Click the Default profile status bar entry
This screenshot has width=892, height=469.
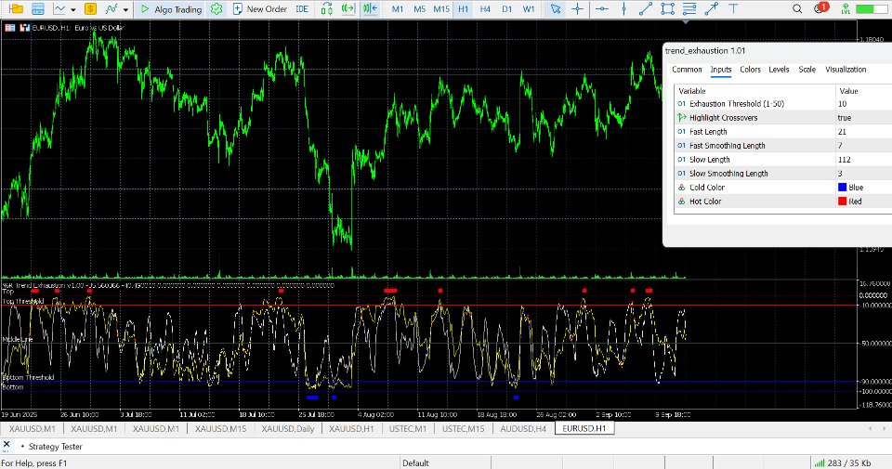coord(416,462)
